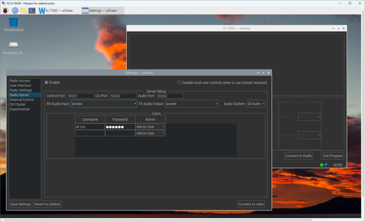The width and height of the screenshot is (365, 222).
Task: Launch the web browser globe icon
Action: pos(15,10)
